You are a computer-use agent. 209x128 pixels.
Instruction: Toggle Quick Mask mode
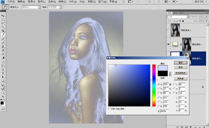tap(3, 108)
